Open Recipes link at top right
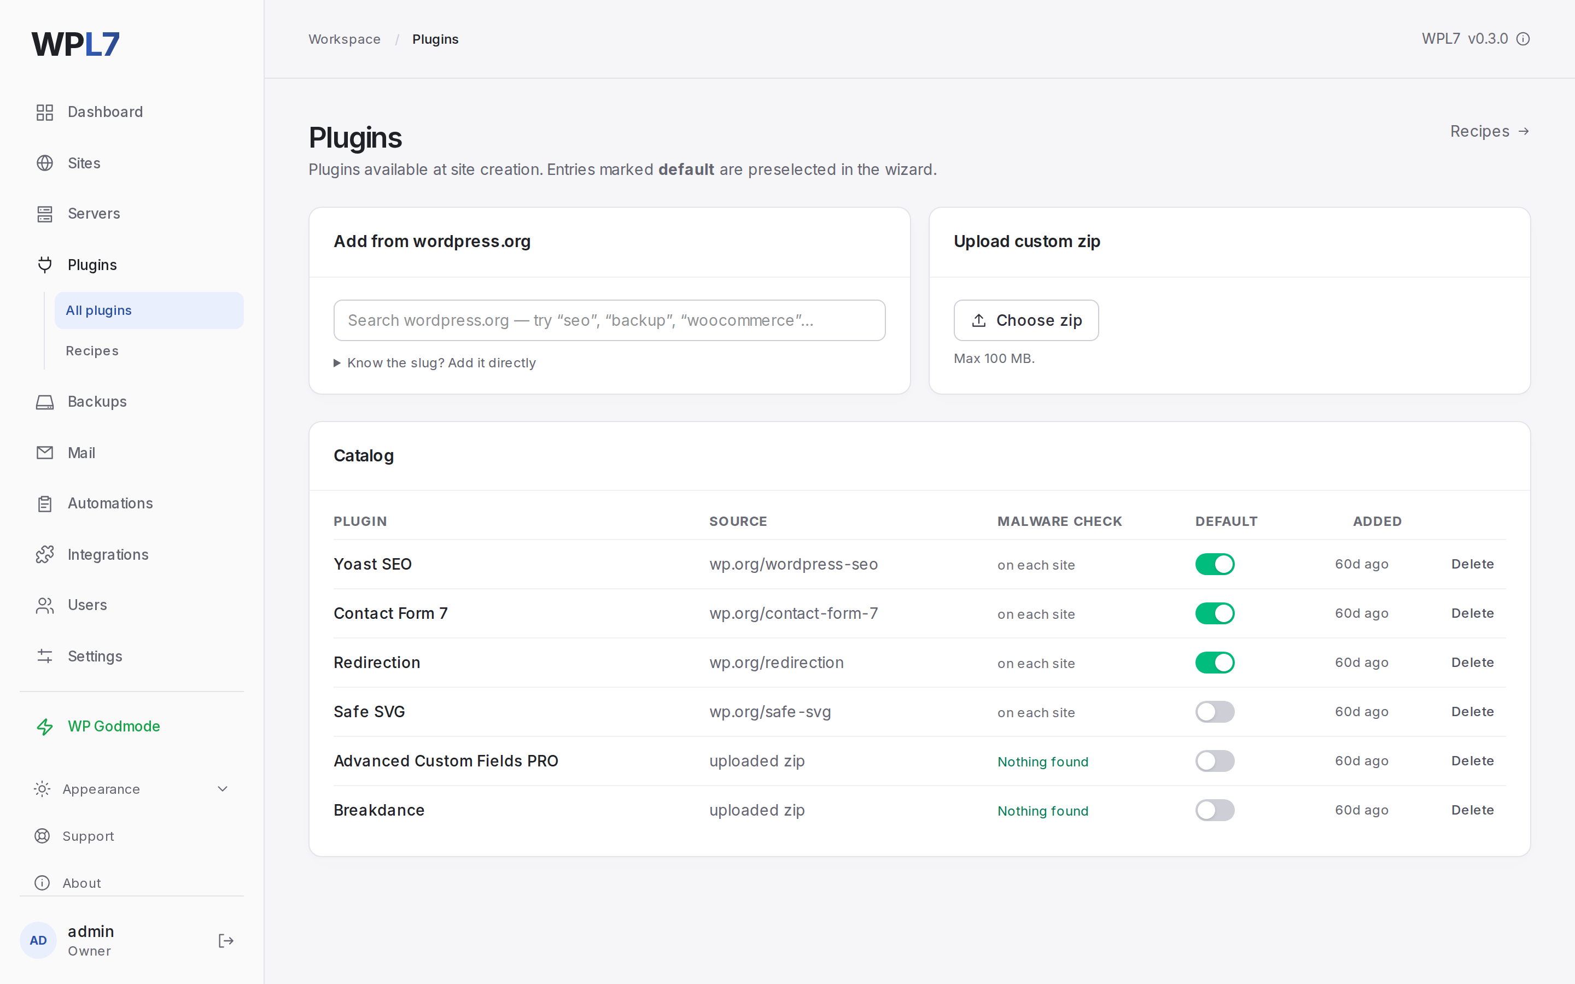Image resolution: width=1575 pixels, height=984 pixels. (1489, 131)
